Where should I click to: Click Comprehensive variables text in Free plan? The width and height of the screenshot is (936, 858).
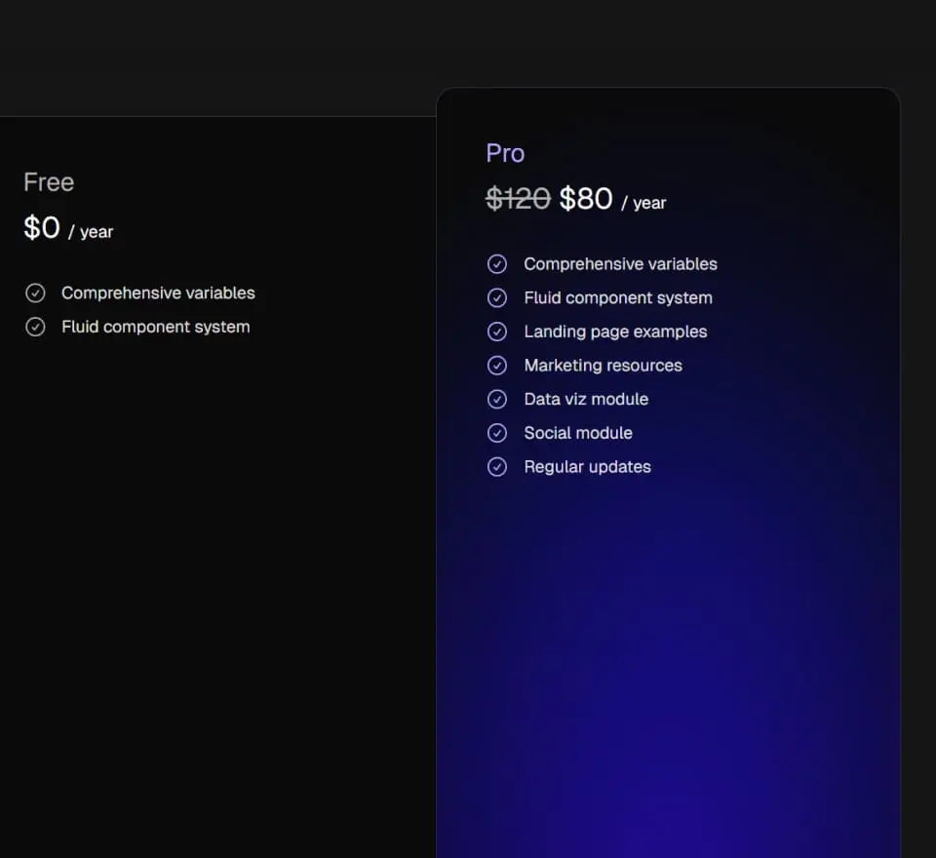coord(158,293)
